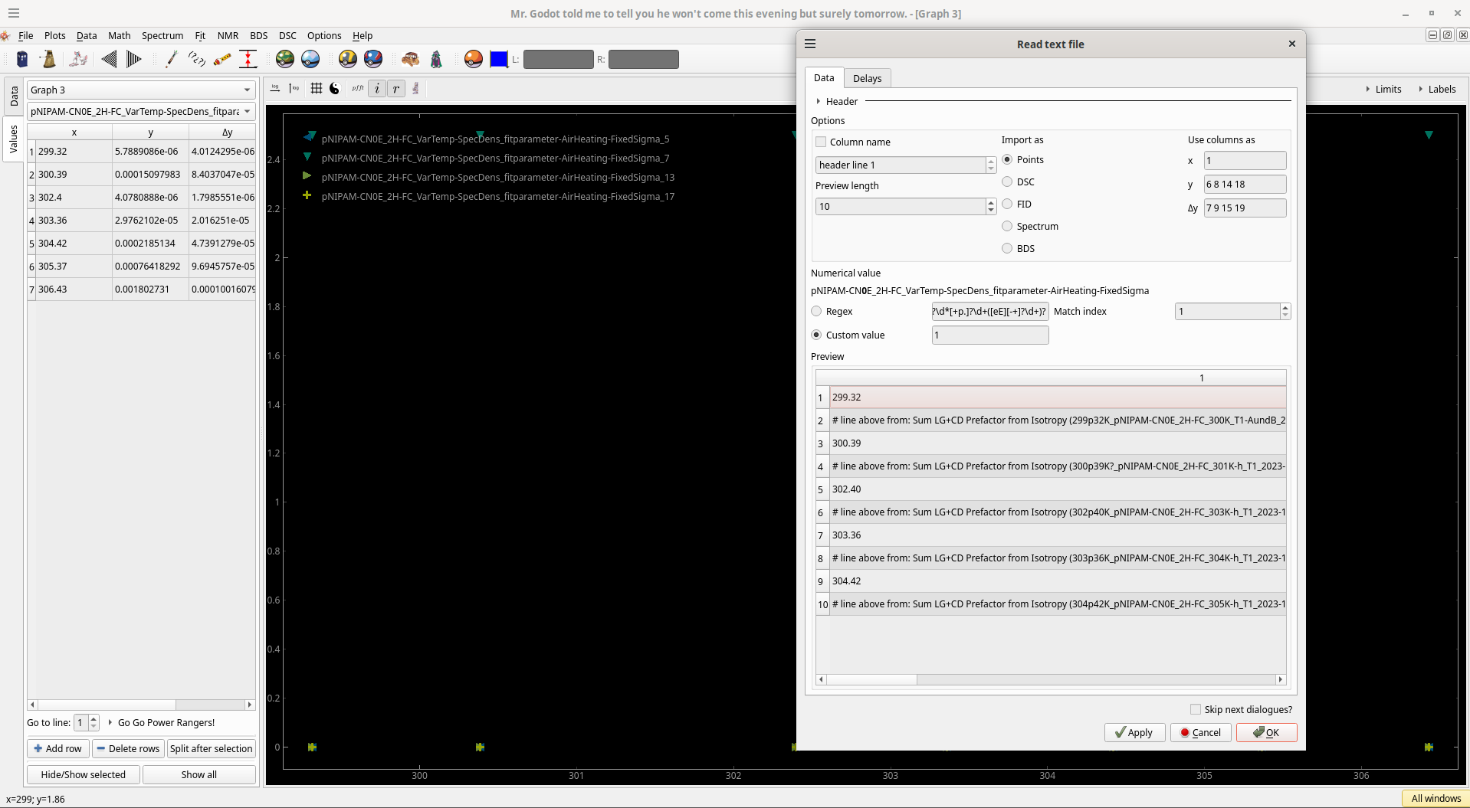Viewport: 1470px width, 808px height.
Task: Click the red vertical arrows toolbar icon
Action: [248, 59]
